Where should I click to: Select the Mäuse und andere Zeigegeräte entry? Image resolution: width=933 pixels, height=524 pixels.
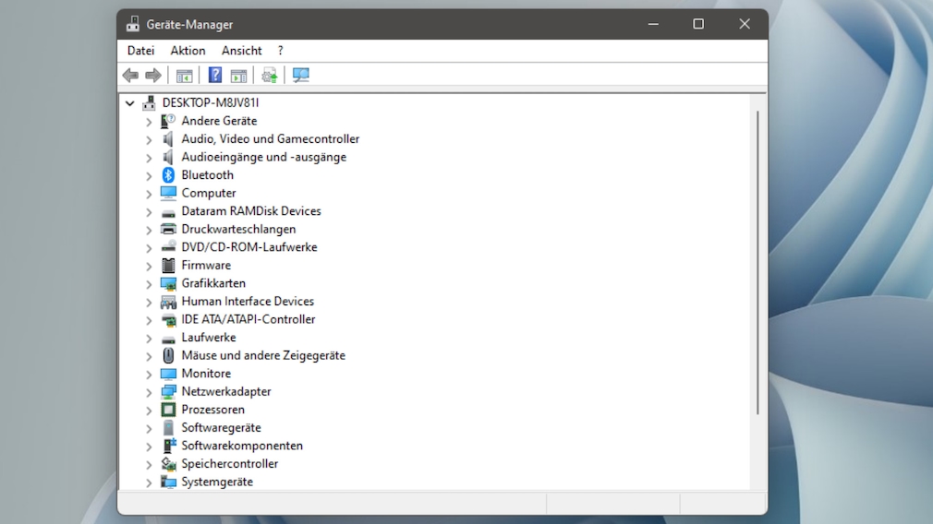point(262,355)
